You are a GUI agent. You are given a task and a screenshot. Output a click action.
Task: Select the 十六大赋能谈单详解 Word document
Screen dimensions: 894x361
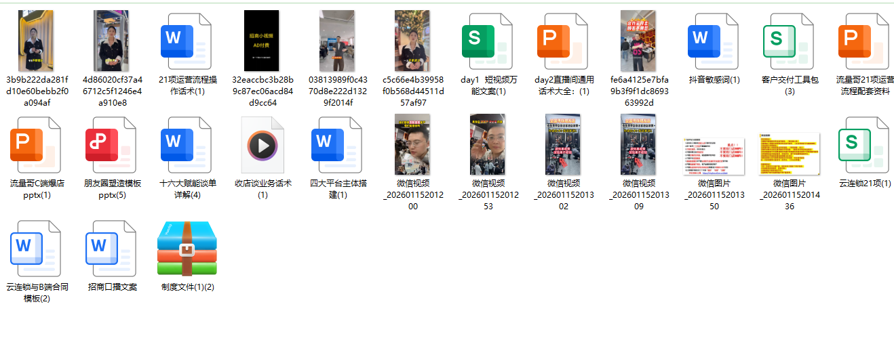click(187, 144)
